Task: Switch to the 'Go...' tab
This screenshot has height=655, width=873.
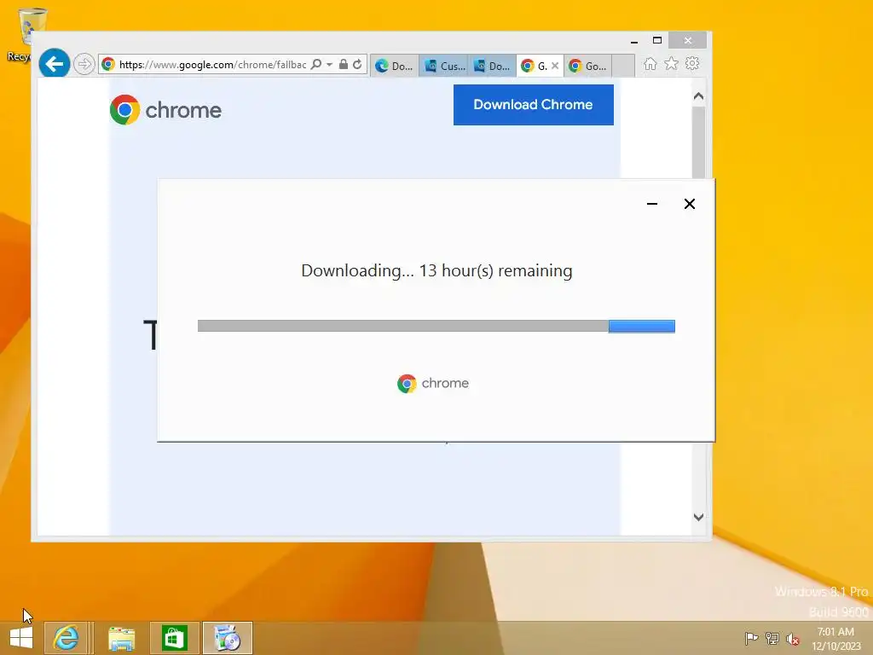Action: 588,66
